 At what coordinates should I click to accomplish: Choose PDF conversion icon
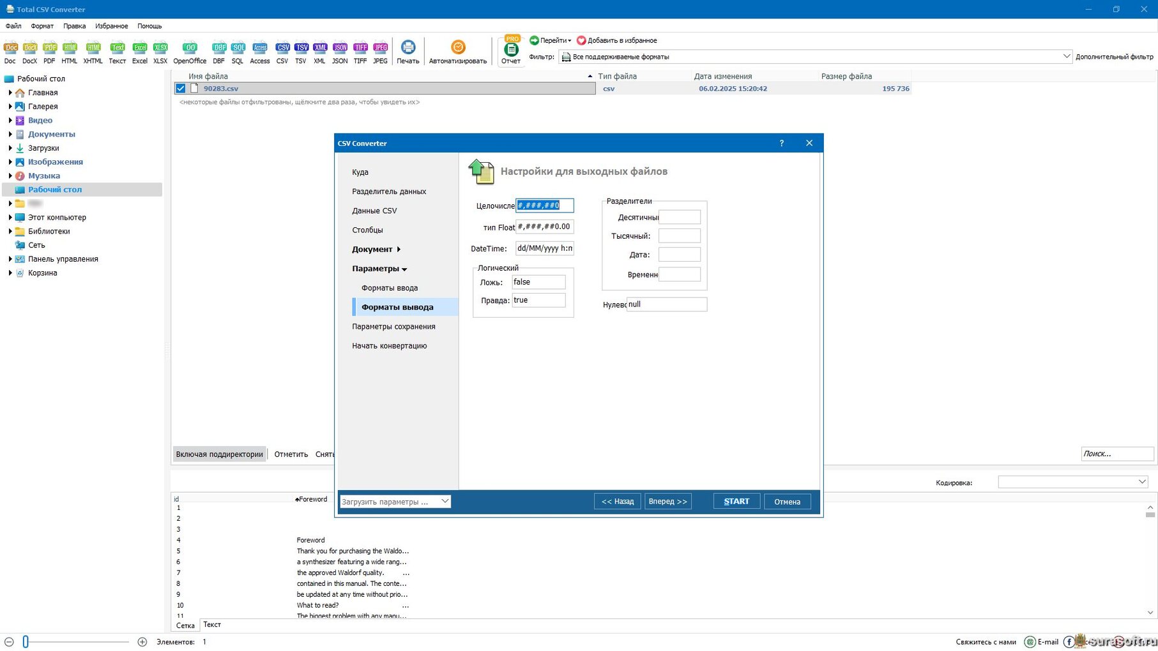tap(50, 52)
